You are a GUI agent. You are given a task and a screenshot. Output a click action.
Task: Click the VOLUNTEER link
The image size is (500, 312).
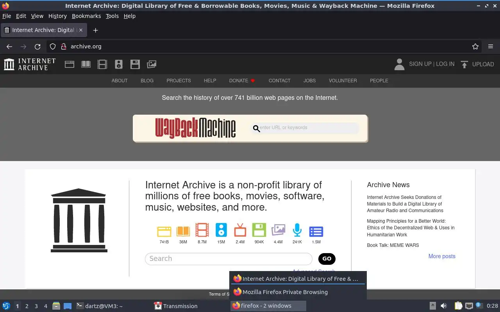pos(343,81)
